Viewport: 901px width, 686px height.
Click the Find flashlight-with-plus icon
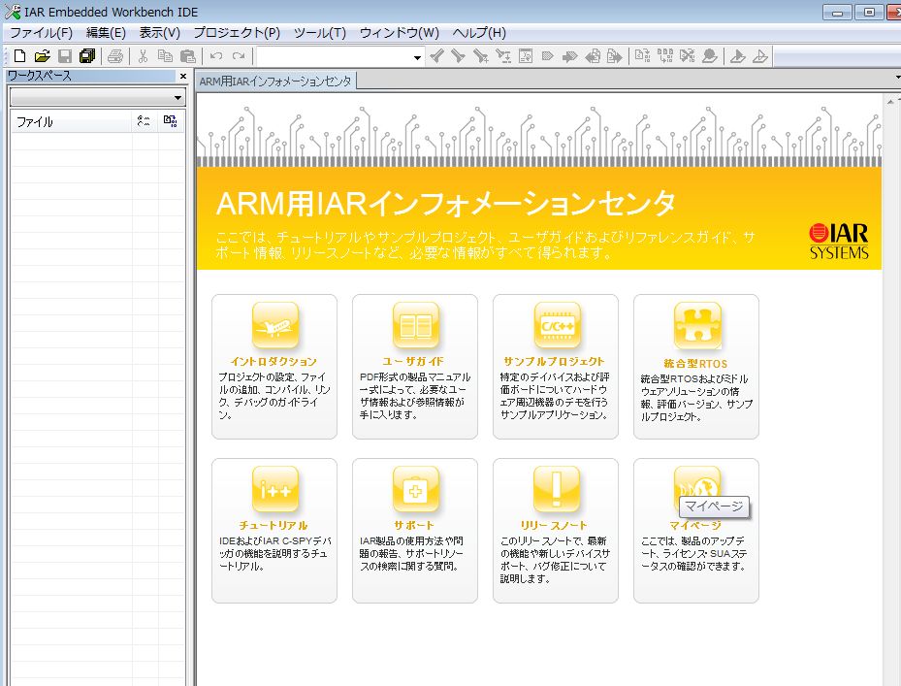pyautogui.click(x=480, y=55)
